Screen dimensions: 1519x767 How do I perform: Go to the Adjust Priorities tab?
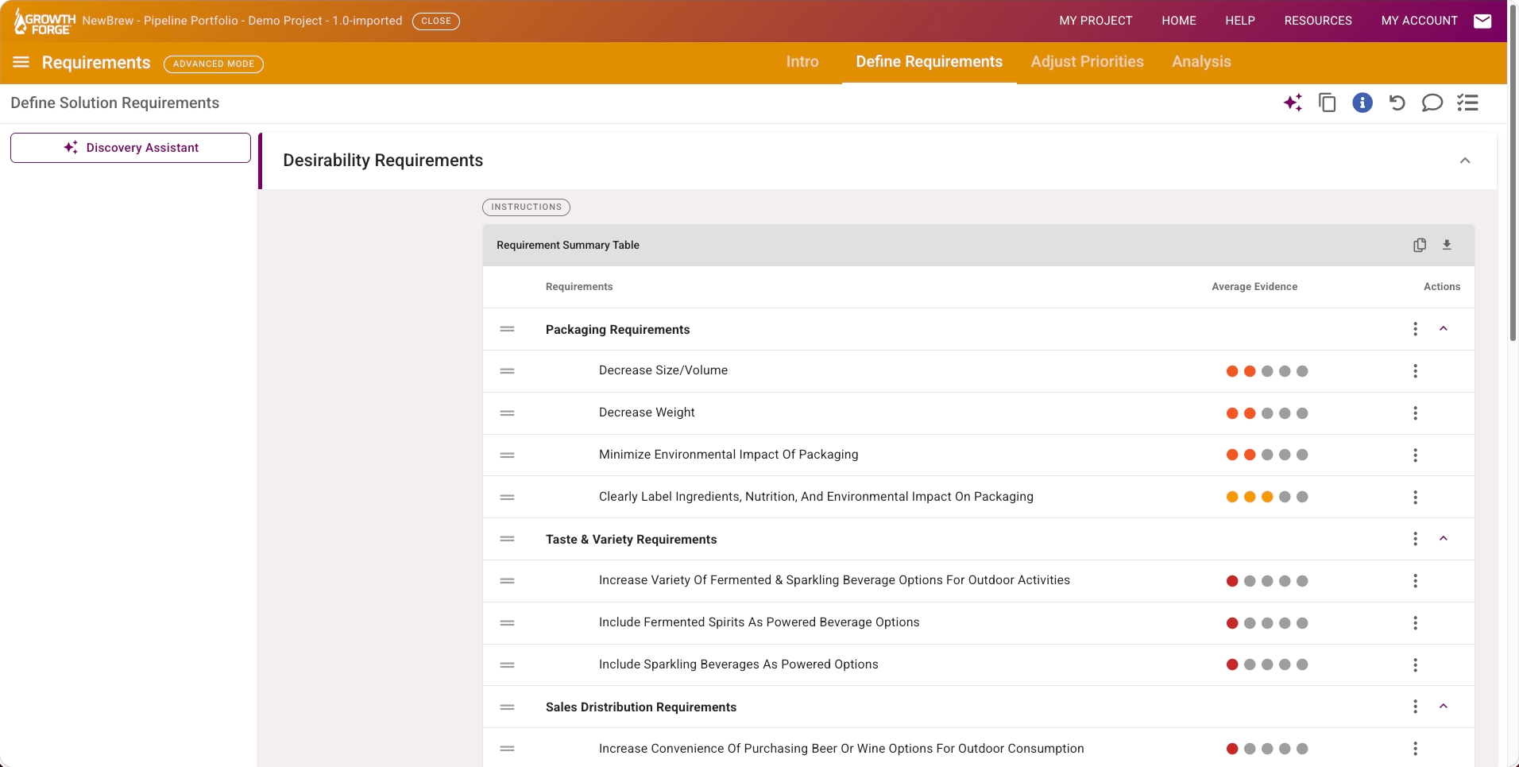(x=1087, y=62)
